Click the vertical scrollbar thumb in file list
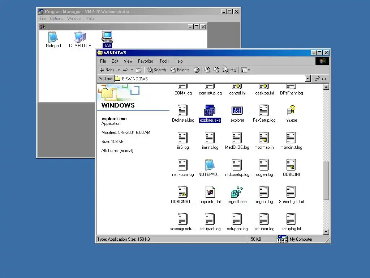Viewport: 370px width, 278px height. 326,181
